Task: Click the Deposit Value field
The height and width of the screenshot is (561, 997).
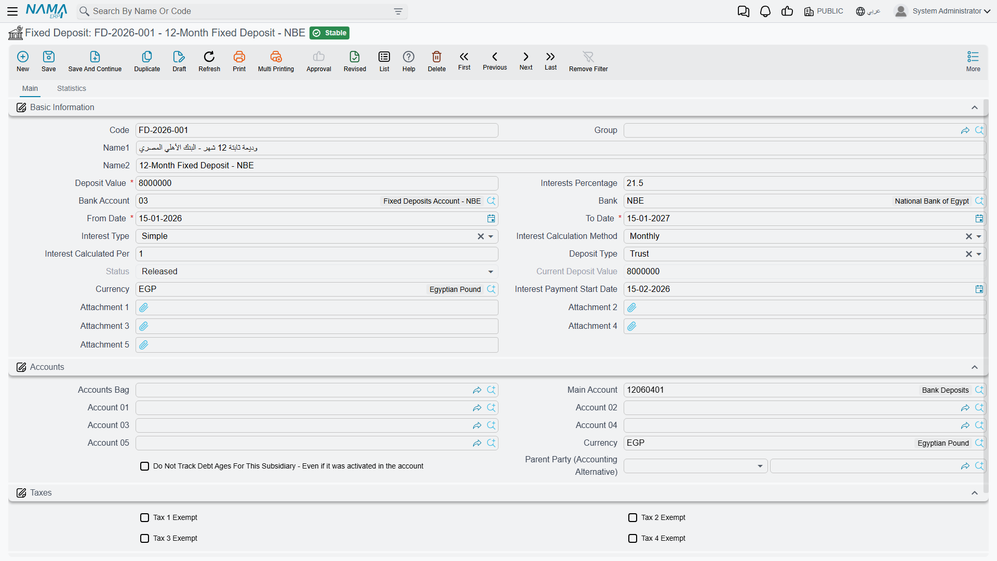Action: (x=317, y=183)
